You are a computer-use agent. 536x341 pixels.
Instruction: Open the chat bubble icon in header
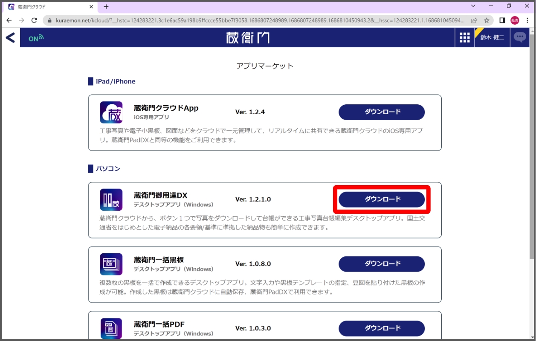(520, 37)
